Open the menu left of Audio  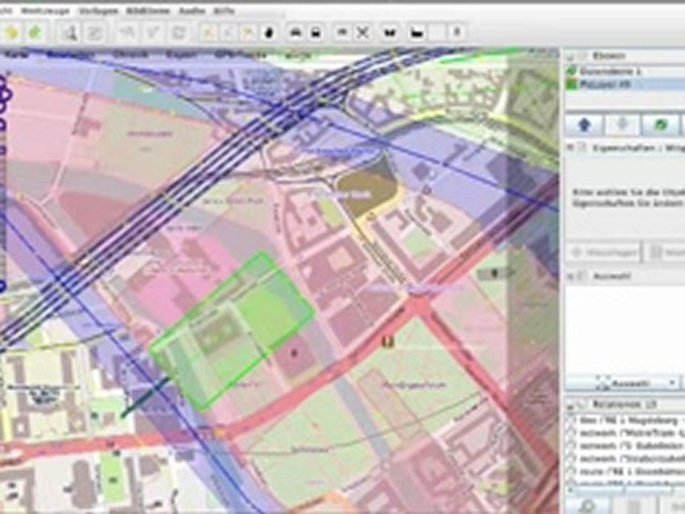tap(148, 11)
